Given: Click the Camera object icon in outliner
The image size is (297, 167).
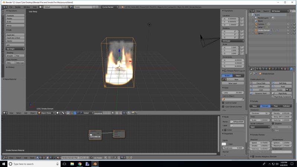Looking at the screenshot, I should (x=256, y=24).
